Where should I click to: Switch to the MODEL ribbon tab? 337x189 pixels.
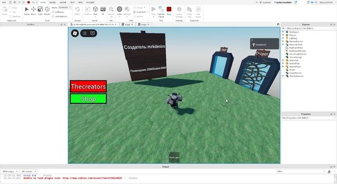click(x=53, y=2)
